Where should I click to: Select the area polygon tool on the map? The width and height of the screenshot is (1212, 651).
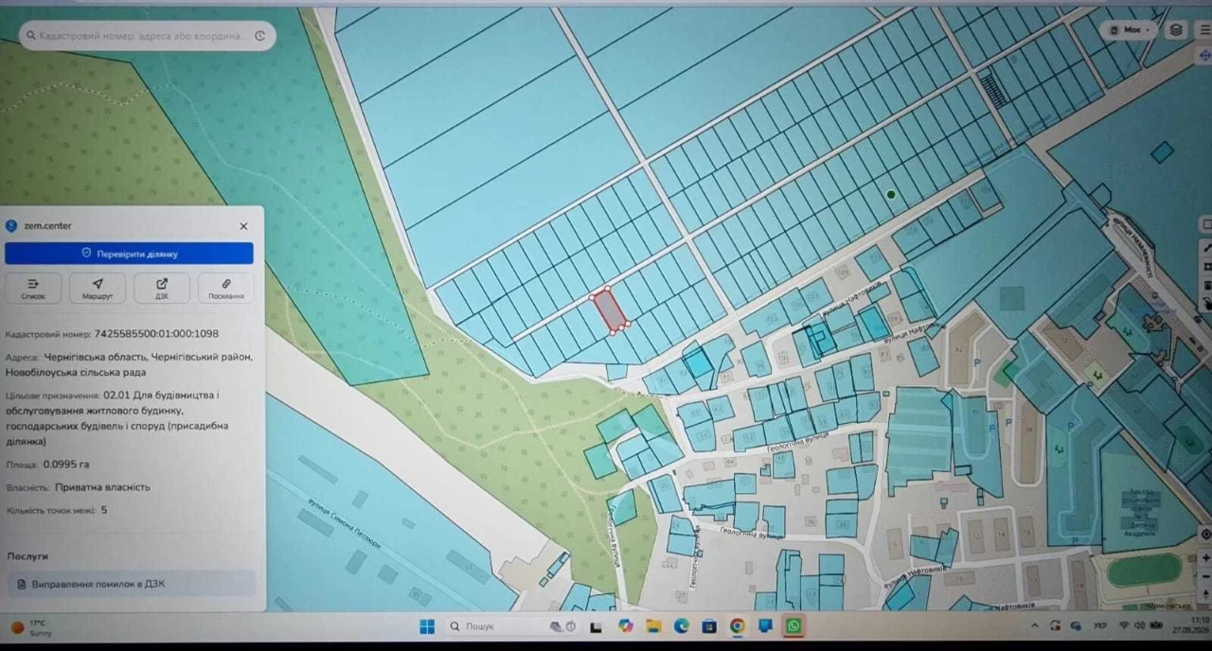tap(1207, 266)
